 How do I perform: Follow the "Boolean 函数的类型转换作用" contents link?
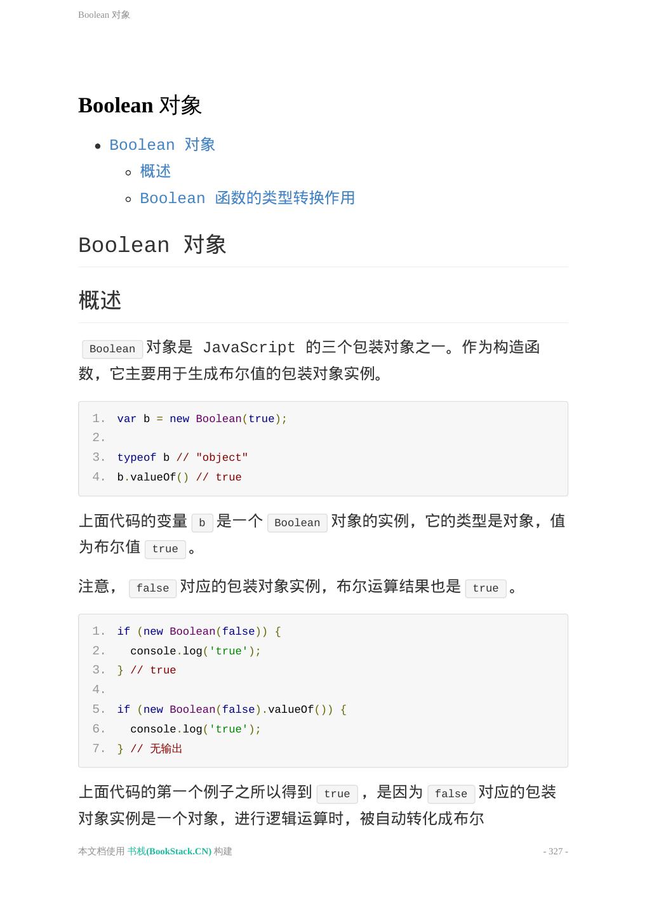coord(247,198)
